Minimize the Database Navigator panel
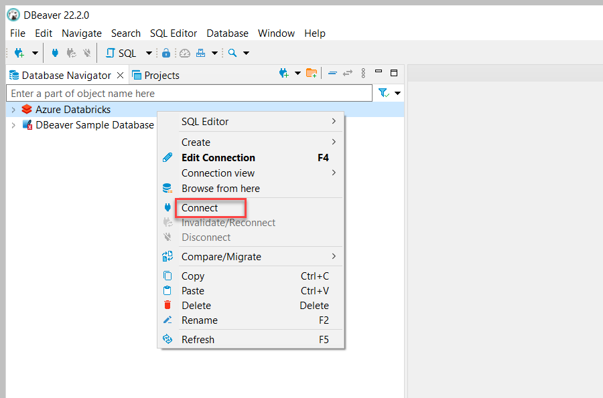 click(379, 71)
